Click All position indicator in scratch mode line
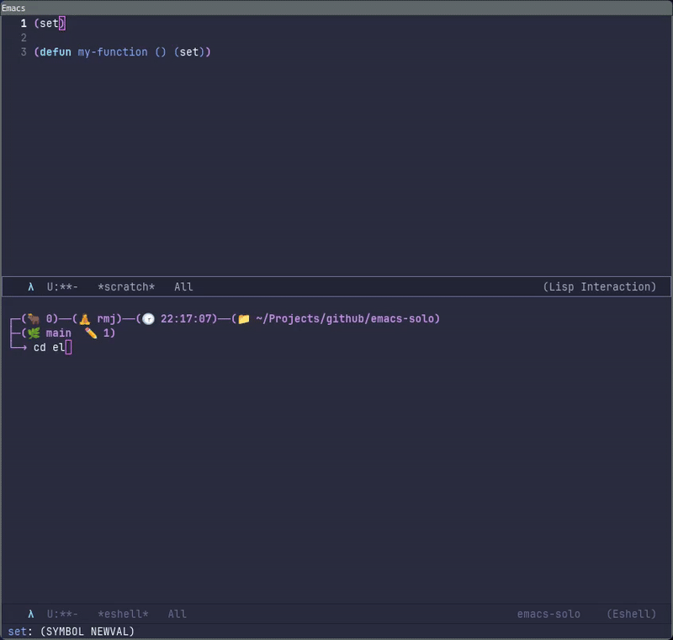 pos(183,287)
